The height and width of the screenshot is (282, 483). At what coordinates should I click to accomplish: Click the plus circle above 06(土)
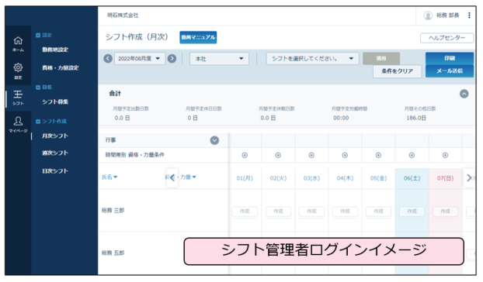tap(412, 156)
